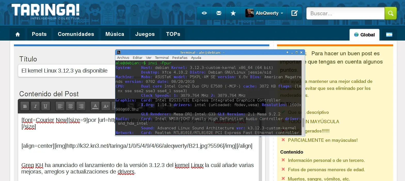Minimize the Terminal window
405x181 pixels.
pyautogui.click(x=292, y=52)
